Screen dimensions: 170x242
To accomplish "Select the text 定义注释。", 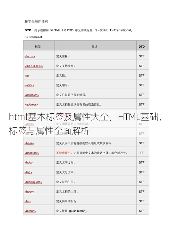I will (63, 56).
